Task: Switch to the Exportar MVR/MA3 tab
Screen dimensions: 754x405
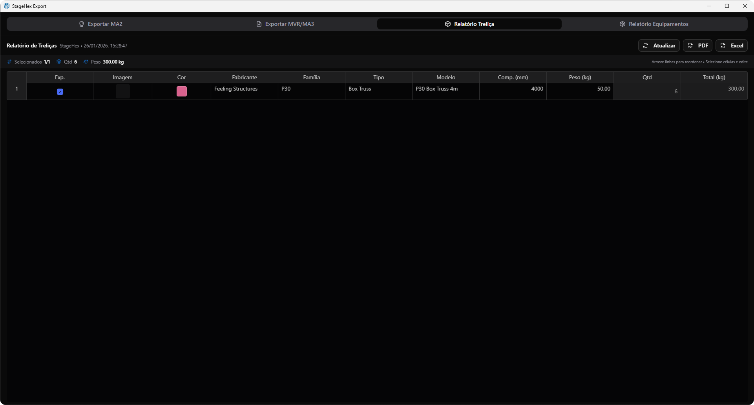Action: click(x=285, y=24)
